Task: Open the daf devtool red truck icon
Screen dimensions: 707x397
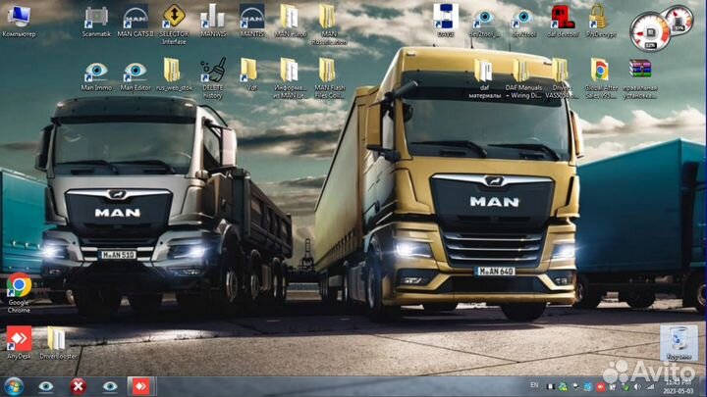Action: coord(562,17)
